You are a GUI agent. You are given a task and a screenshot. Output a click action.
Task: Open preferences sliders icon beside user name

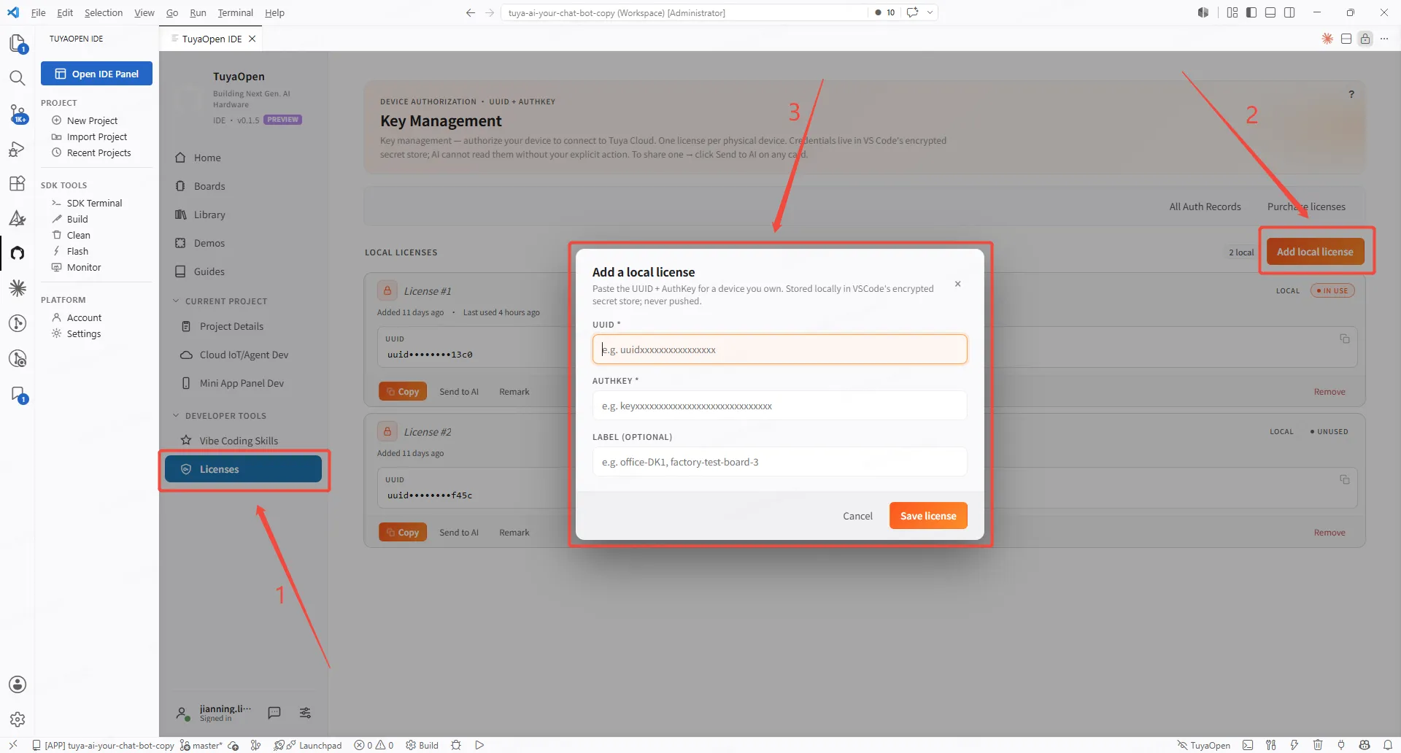coord(306,713)
